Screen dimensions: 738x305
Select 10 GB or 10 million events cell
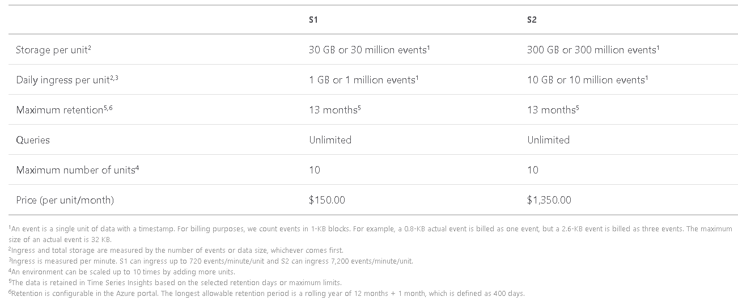(x=587, y=80)
